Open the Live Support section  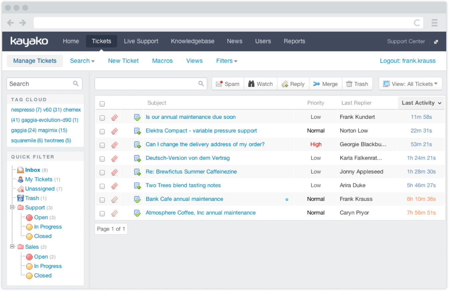(x=141, y=41)
